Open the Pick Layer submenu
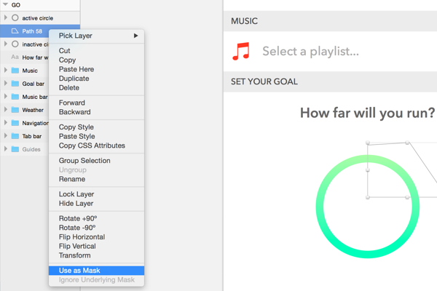This screenshot has width=437, height=291. [x=96, y=36]
